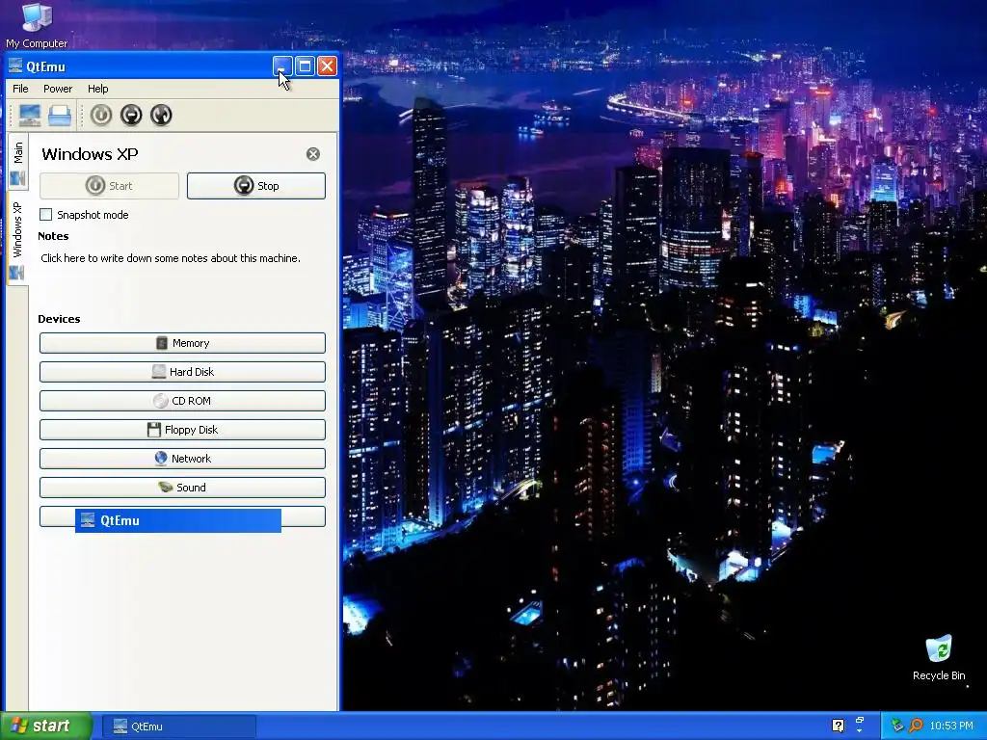Click the Stop button
987x740 pixels.
click(256, 186)
